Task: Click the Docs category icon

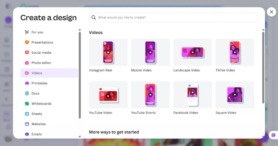Action: (x=27, y=93)
